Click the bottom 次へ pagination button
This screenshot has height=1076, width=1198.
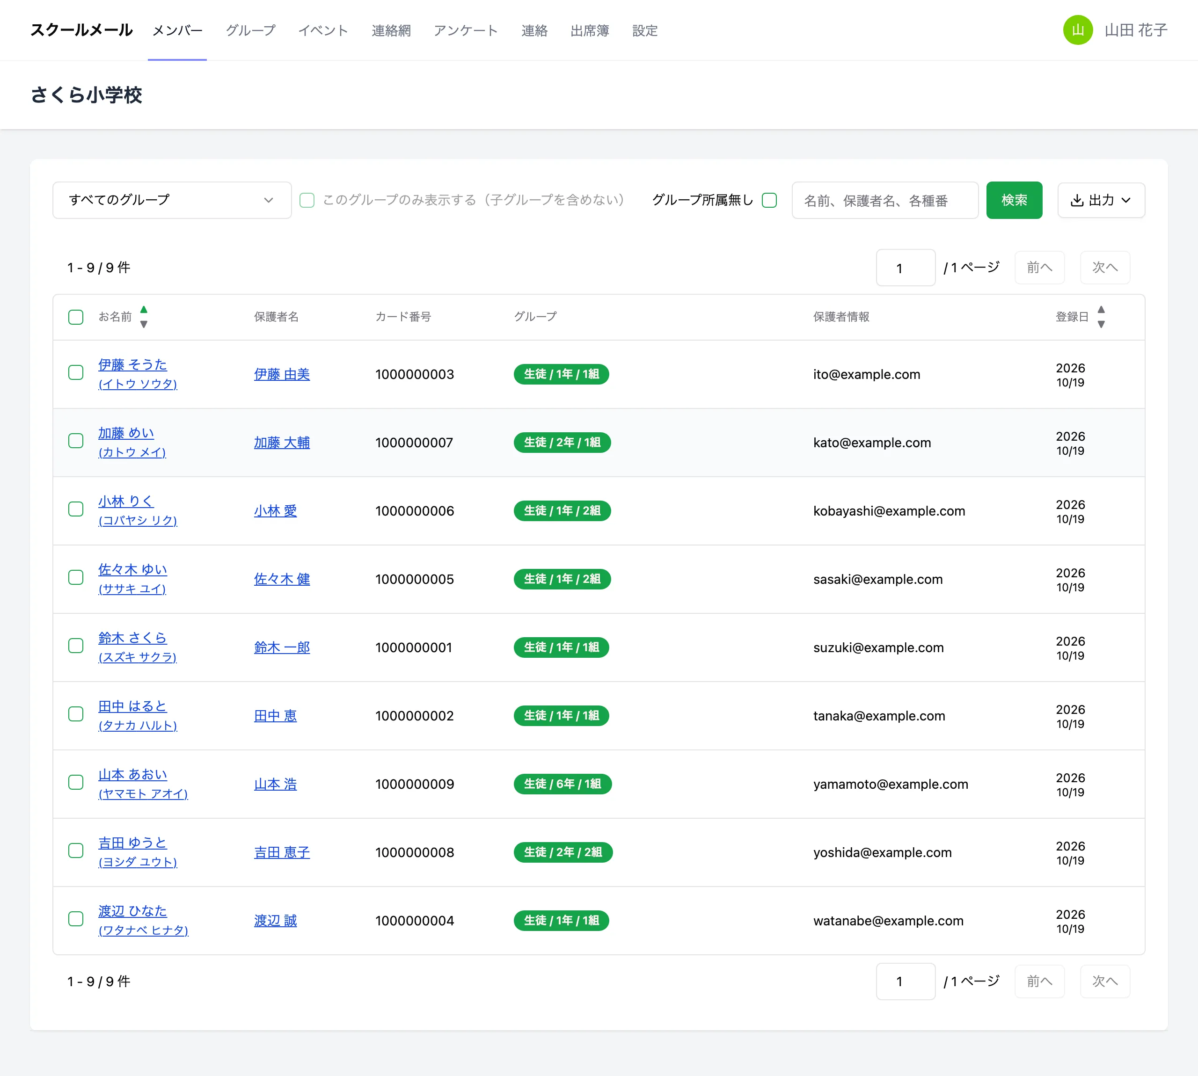(1104, 981)
